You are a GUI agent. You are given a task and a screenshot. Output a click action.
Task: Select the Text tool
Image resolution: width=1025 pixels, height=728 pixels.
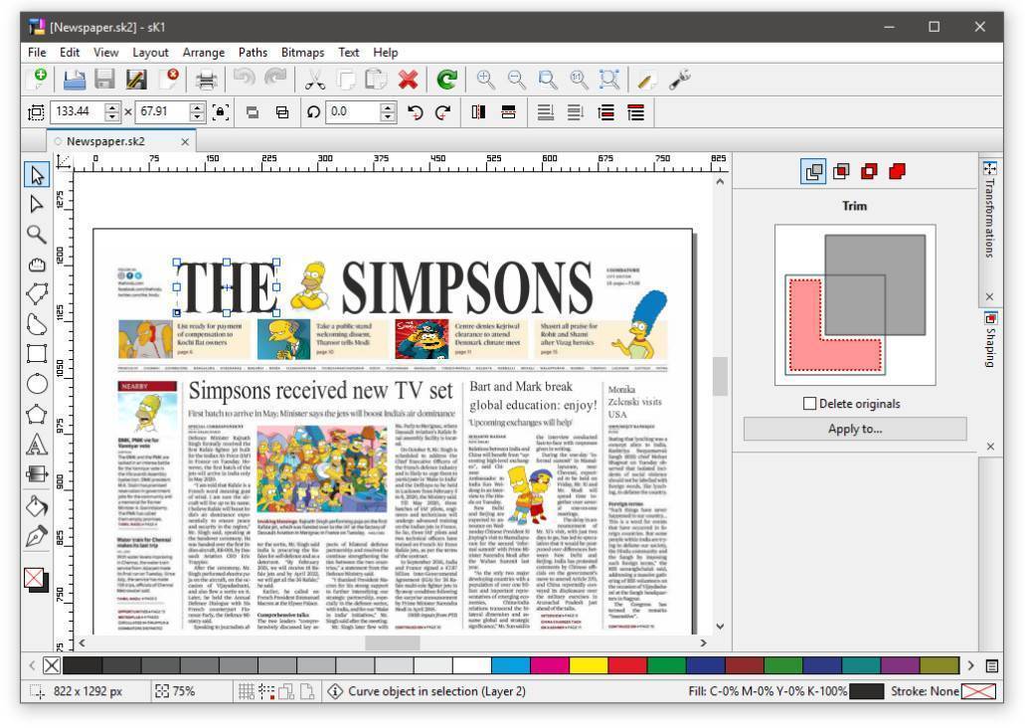37,445
